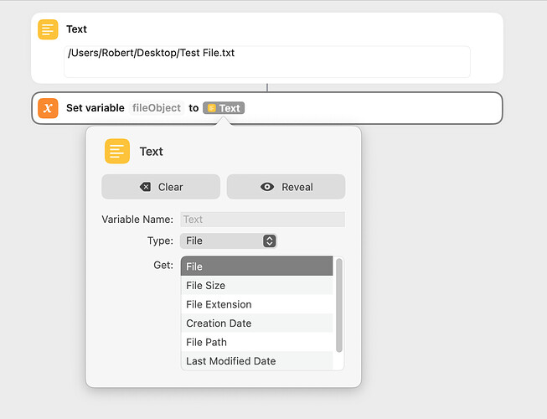The width and height of the screenshot is (547, 419).
Task: Click the file path text field
Action: [267, 61]
